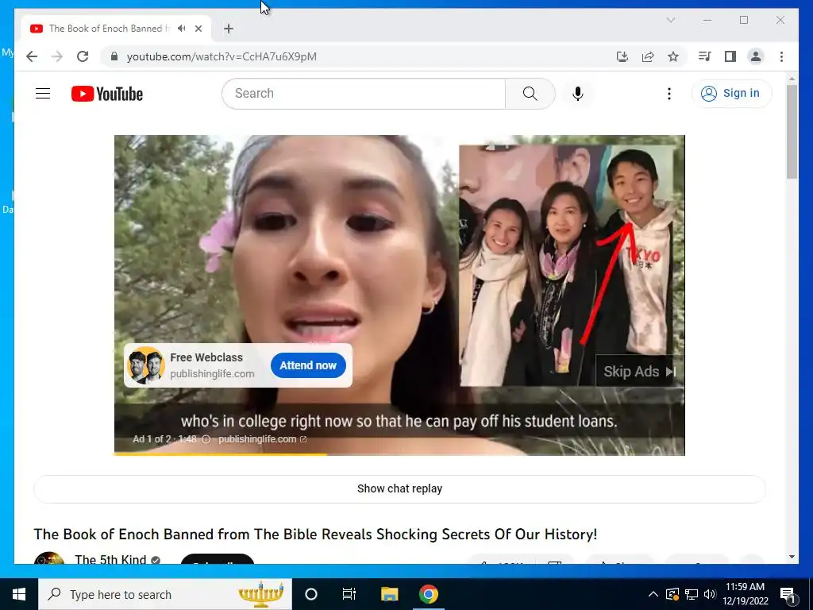
Task: Skip the video ad
Action: click(x=639, y=372)
